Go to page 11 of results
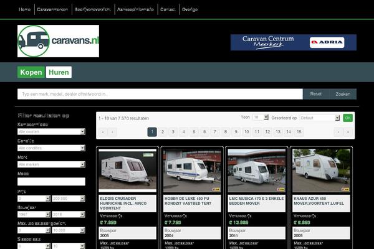This screenshot has height=249, width=374. pos(257,132)
